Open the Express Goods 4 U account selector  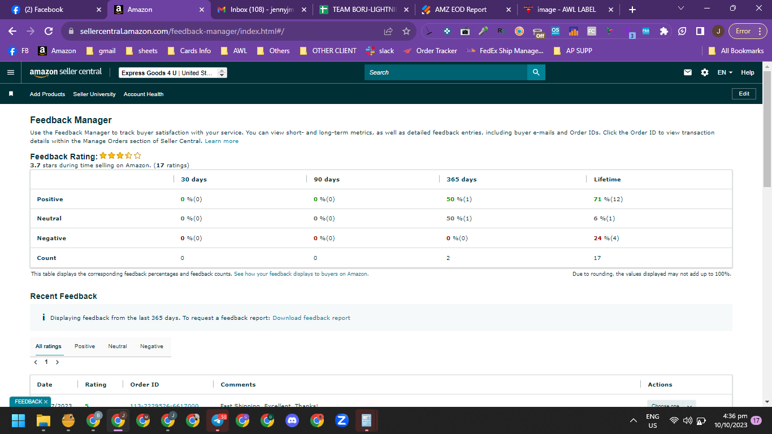point(173,73)
